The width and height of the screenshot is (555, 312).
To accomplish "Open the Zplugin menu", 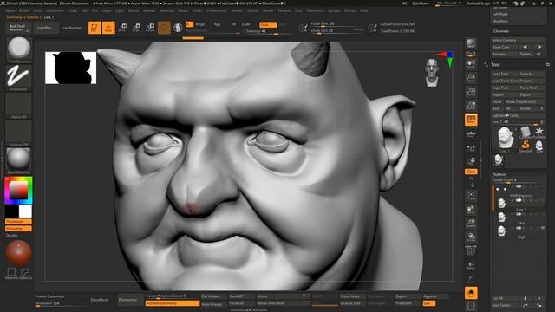I will [334, 10].
